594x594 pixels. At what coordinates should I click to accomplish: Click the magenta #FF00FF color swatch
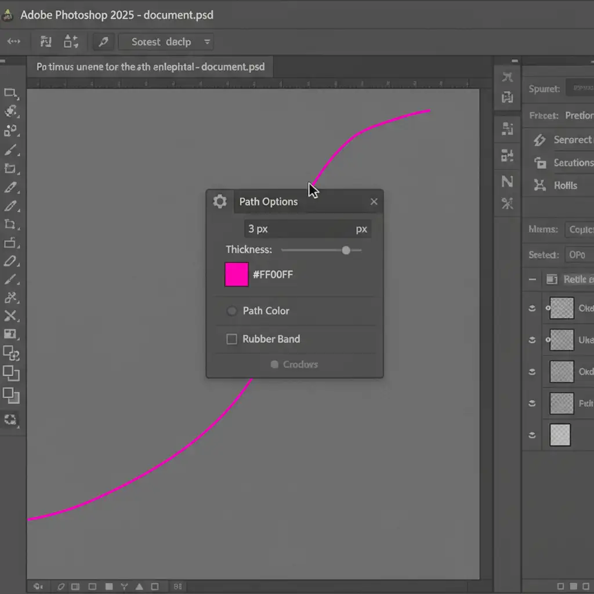tap(236, 274)
